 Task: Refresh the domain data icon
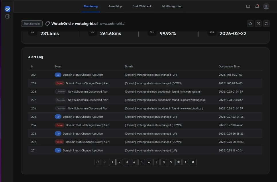[x=266, y=24]
